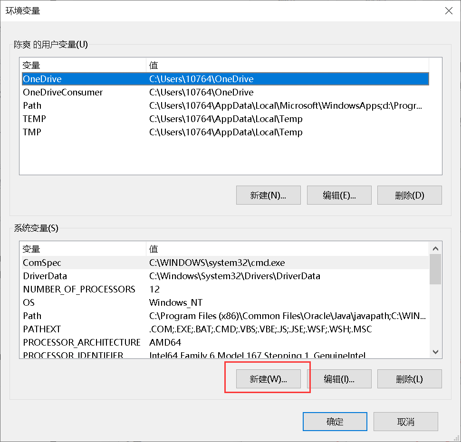Click the 取消 button to cancel
461x442 pixels.
[x=405, y=422]
